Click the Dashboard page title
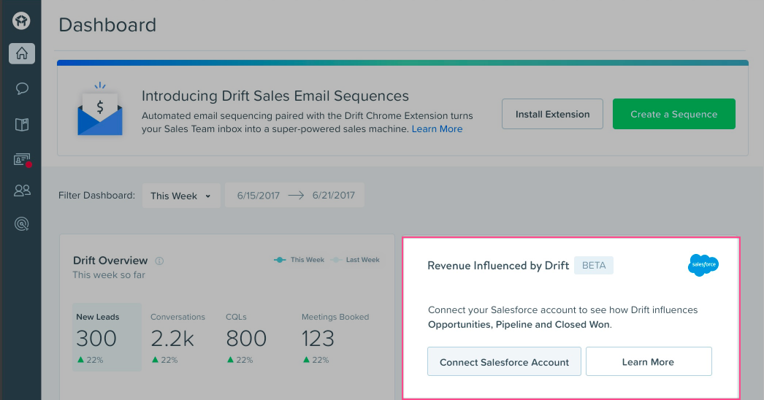The image size is (764, 400). coord(107,25)
